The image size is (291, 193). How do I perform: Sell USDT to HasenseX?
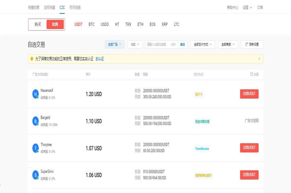249,94
